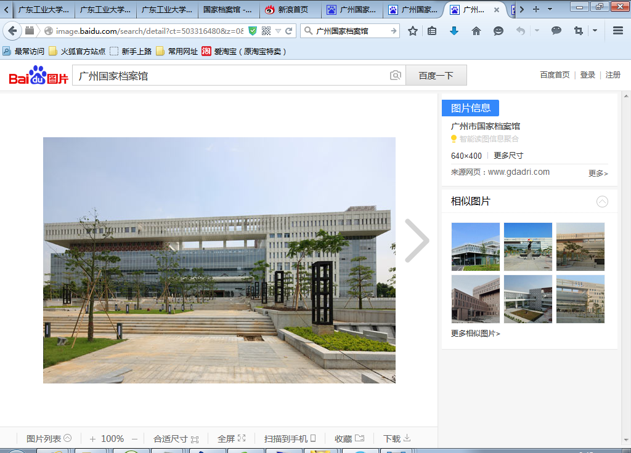This screenshot has width=631, height=453.
Task: Switch to the 新浪首页 tab
Action: (290, 9)
